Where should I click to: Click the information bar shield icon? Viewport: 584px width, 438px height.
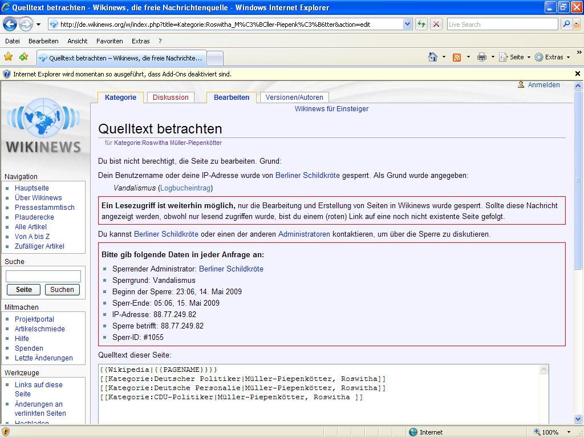[7, 74]
